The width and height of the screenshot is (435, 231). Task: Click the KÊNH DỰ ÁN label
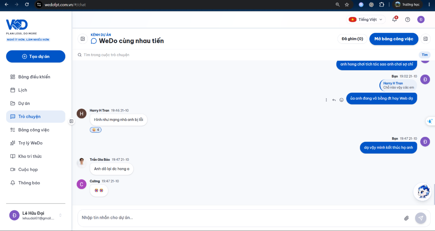[101, 35]
